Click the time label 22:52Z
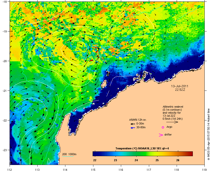 (x=180, y=90)
